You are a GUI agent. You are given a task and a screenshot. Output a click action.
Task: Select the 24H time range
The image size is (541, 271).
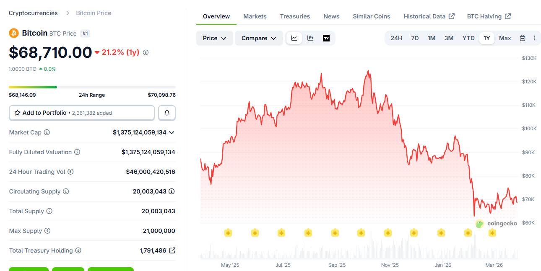pyautogui.click(x=396, y=38)
